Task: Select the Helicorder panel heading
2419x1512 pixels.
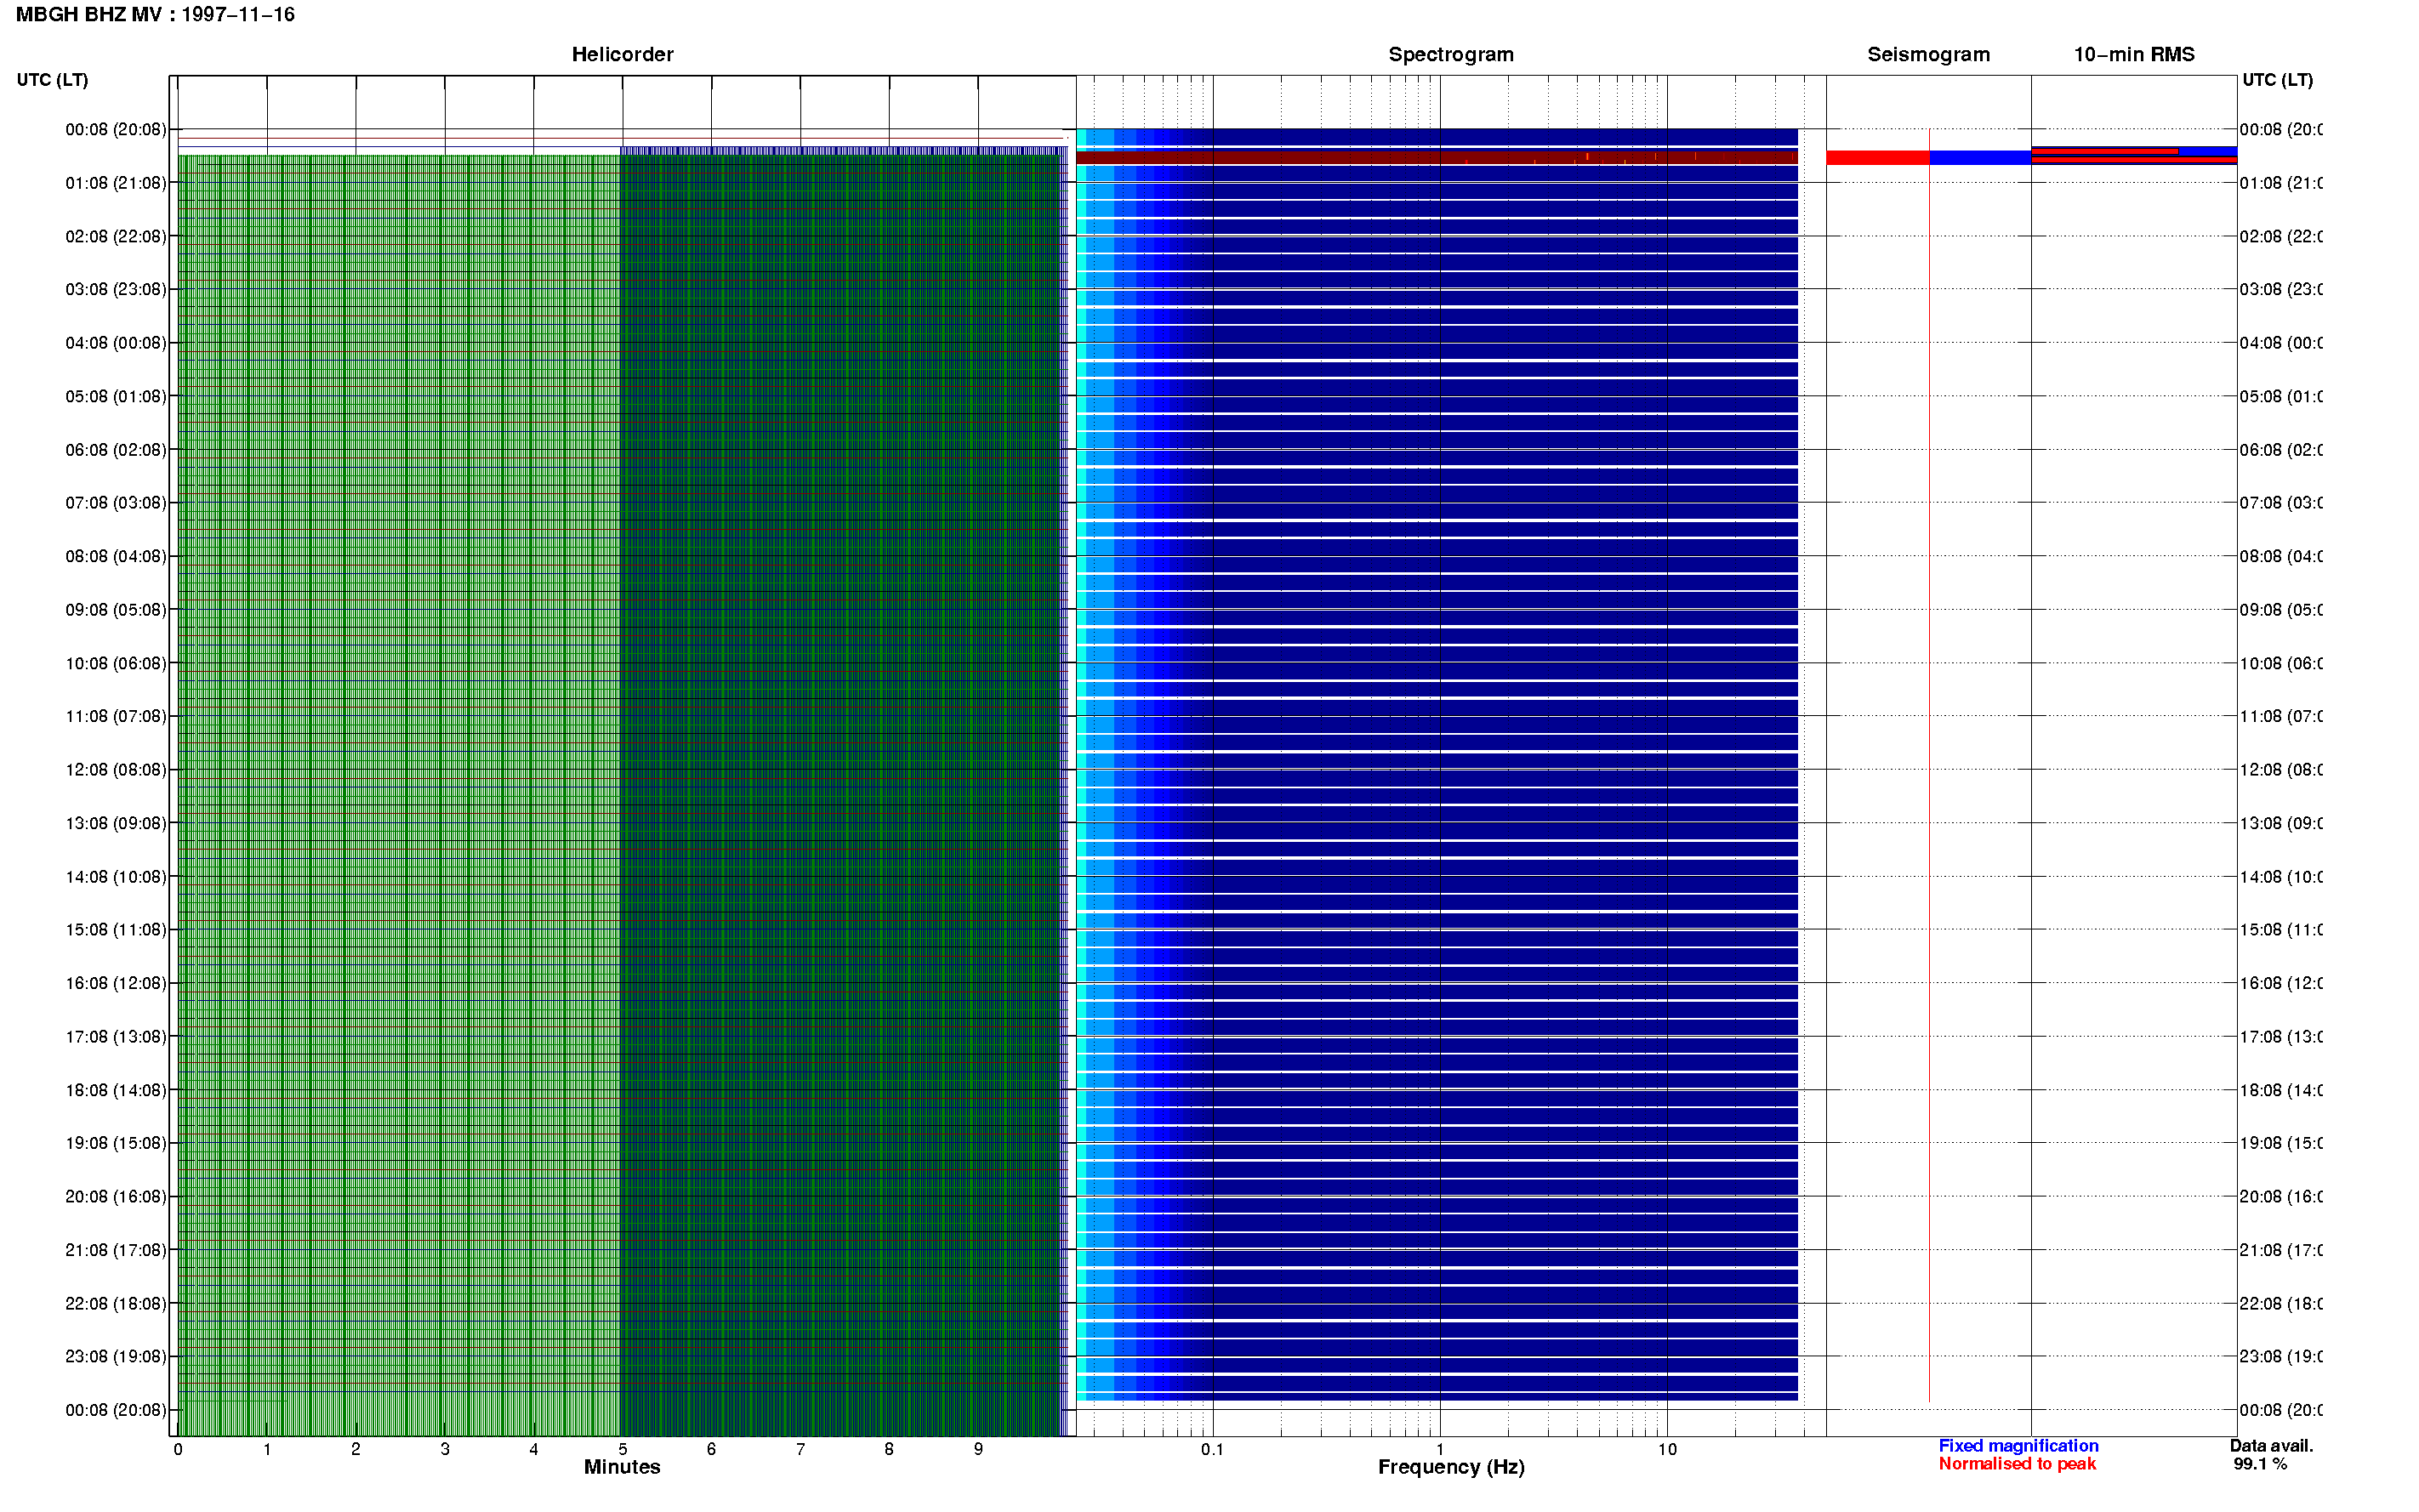Action: pyautogui.click(x=622, y=54)
